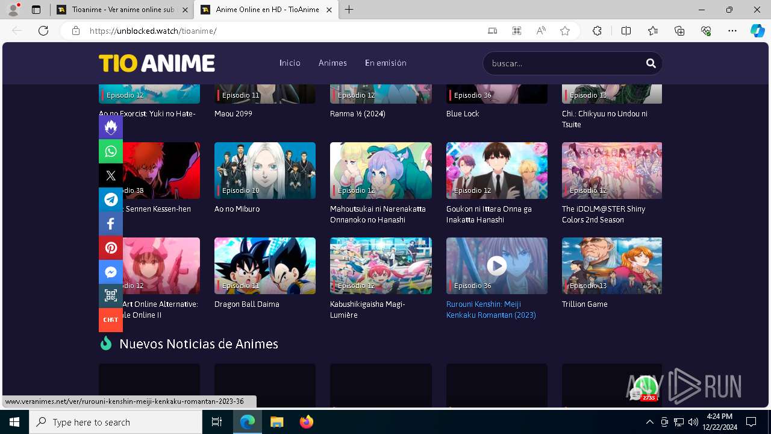Viewport: 771px width, 434px height.
Task: Share on Facebook sidebar icon
Action: point(111,224)
